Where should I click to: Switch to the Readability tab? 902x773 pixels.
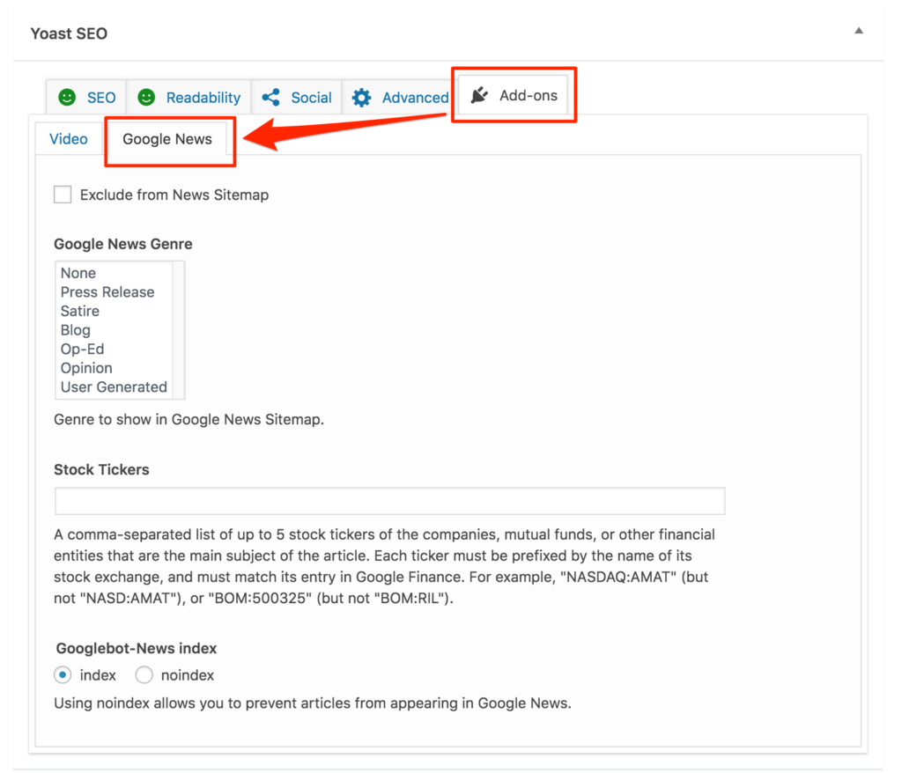(189, 97)
